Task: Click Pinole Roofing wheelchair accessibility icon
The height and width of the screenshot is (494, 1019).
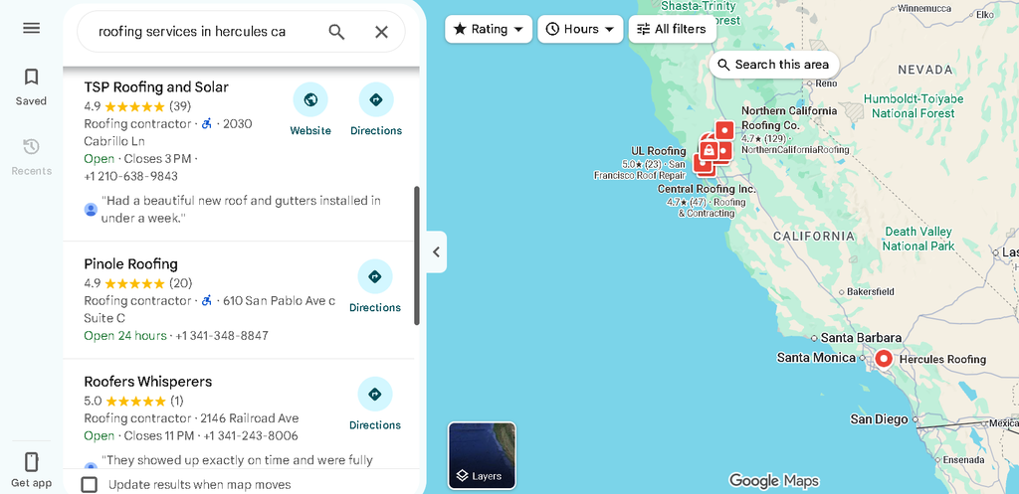Action: [207, 300]
